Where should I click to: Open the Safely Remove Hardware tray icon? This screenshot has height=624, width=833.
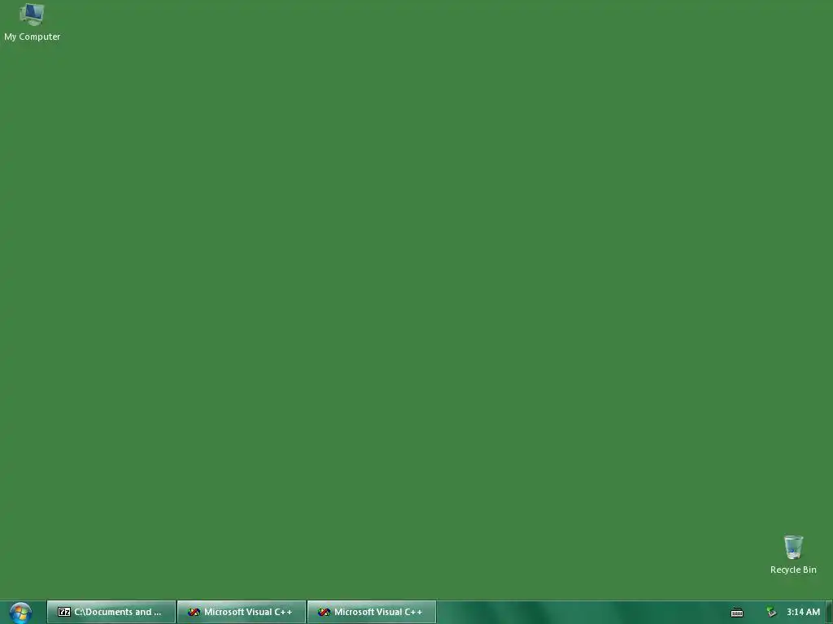click(771, 613)
